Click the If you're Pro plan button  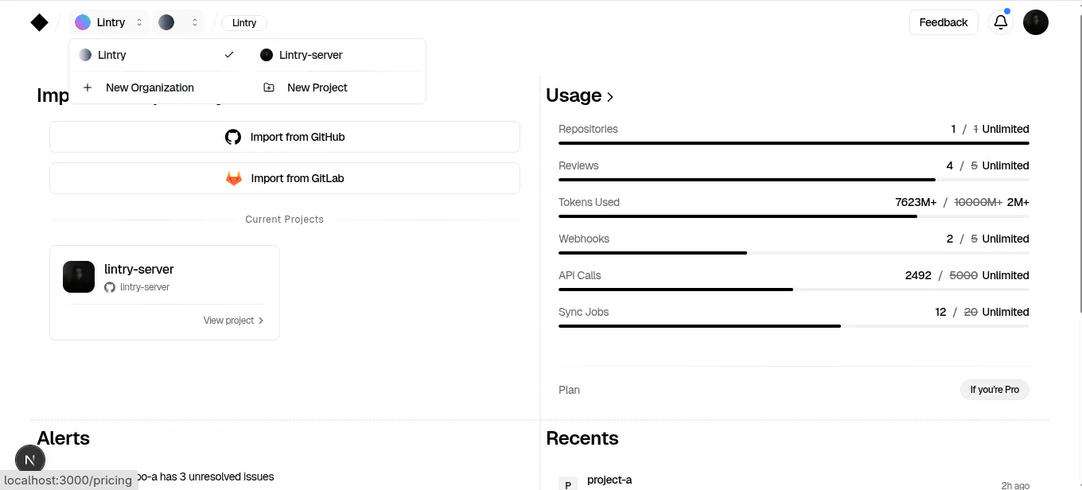[994, 390]
